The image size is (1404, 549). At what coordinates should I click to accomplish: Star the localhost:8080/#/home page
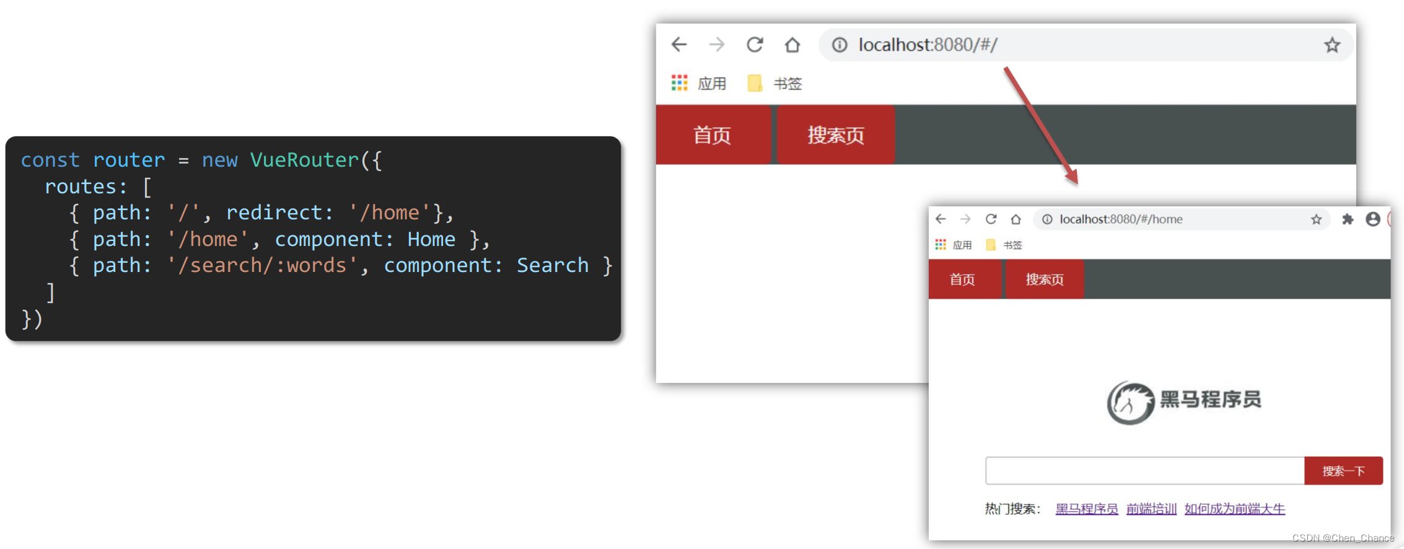[1317, 219]
